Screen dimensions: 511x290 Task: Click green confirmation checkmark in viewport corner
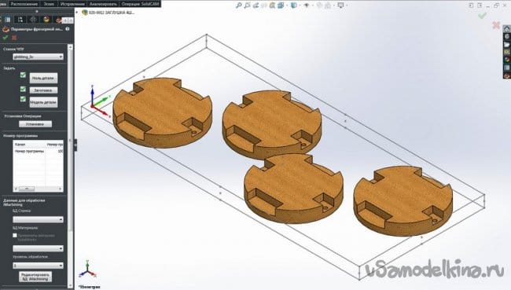tap(483, 15)
